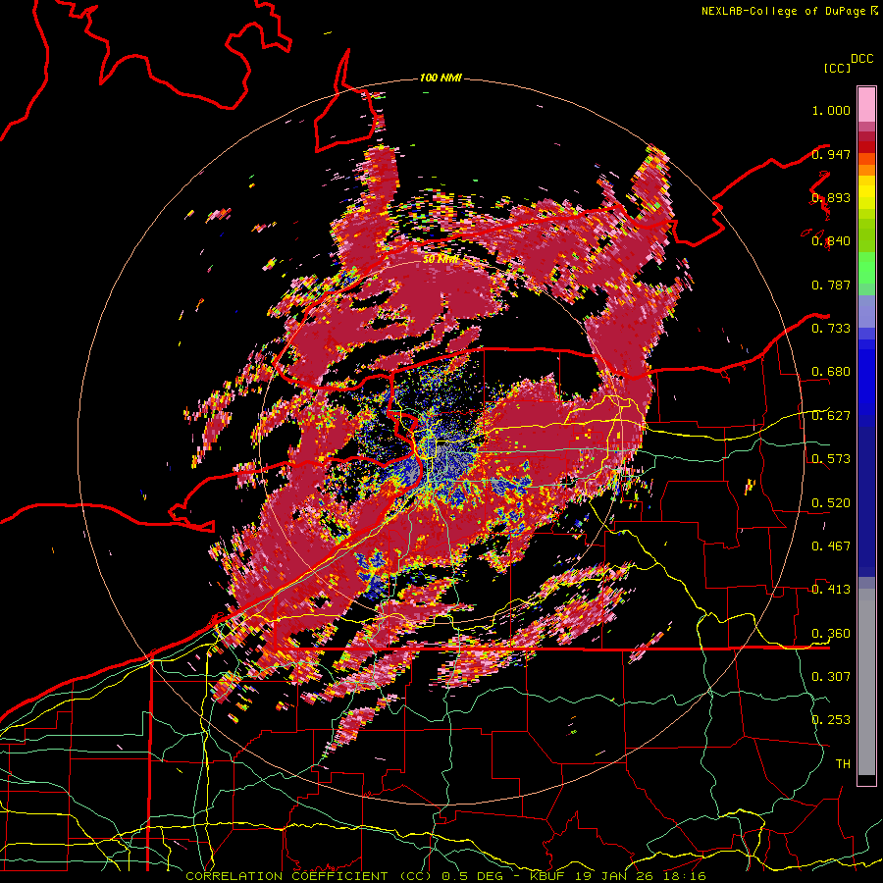Click the 0.360 scale value
The height and width of the screenshot is (883, 883).
831,634
